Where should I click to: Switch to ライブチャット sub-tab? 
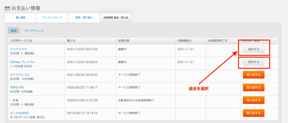click(x=34, y=31)
